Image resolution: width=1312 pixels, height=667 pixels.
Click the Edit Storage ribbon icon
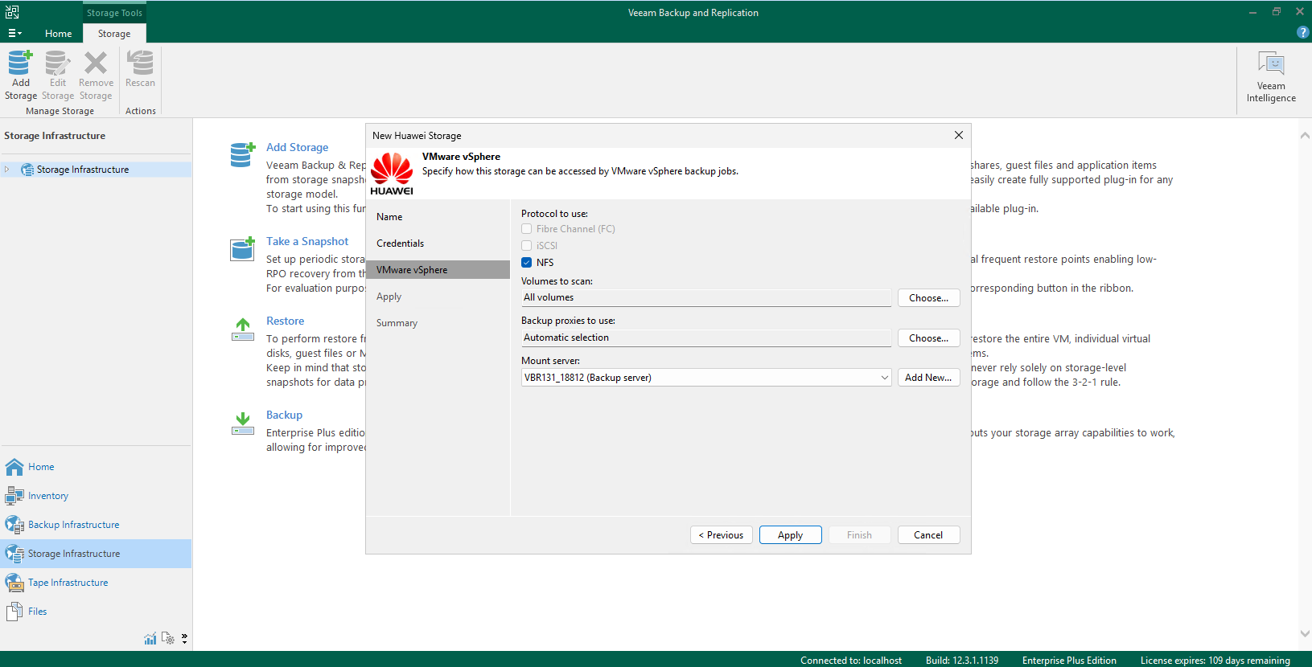pos(58,63)
